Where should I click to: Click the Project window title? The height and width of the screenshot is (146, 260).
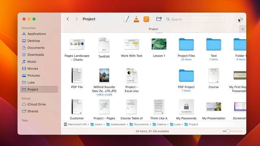click(x=89, y=19)
